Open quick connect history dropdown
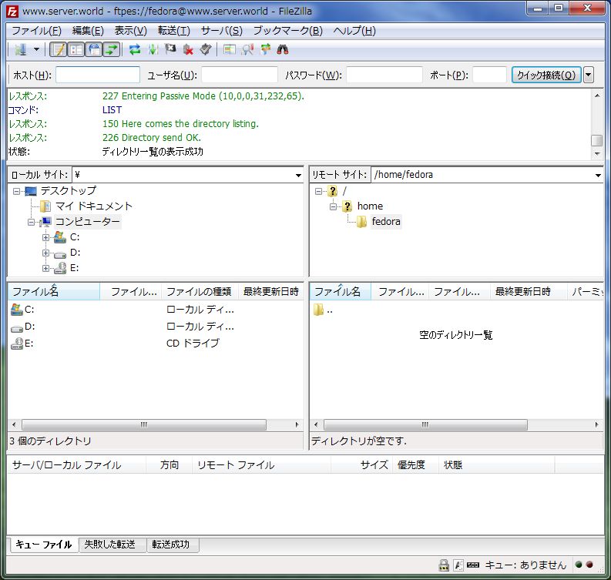Image resolution: width=611 pixels, height=580 pixels. tap(589, 75)
